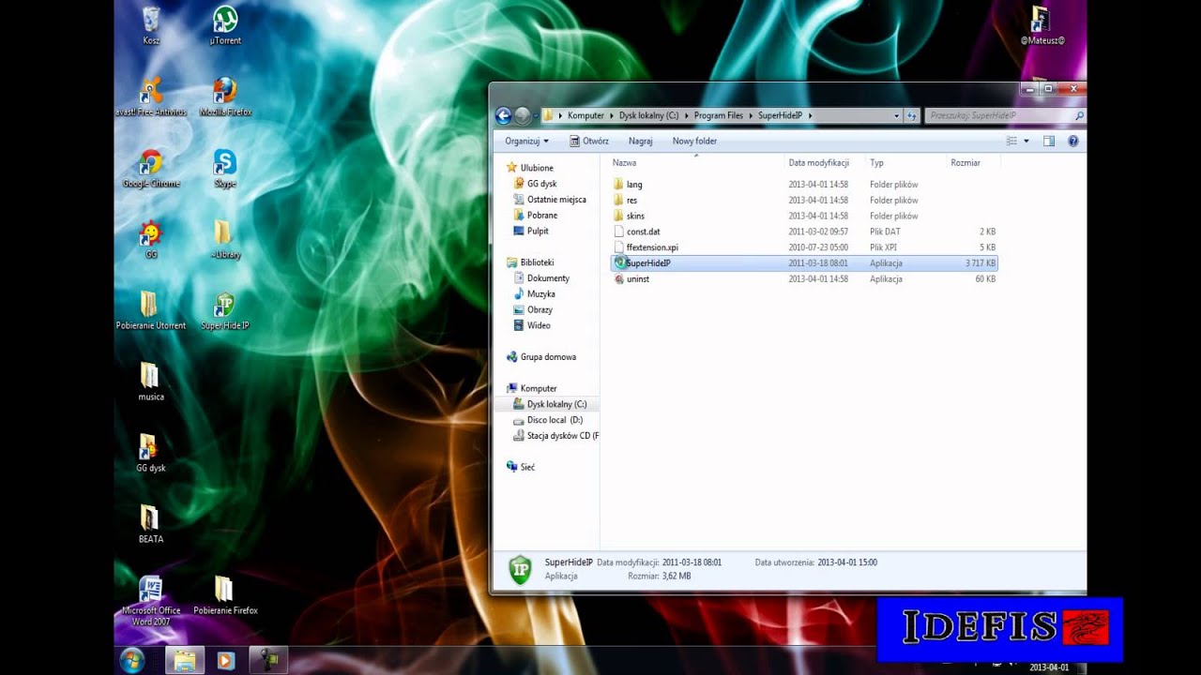
Task: Open the GG desktop shortcut
Action: pyautogui.click(x=150, y=239)
